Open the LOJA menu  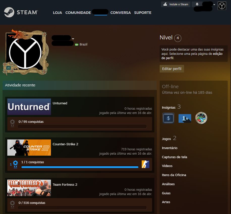57,13
